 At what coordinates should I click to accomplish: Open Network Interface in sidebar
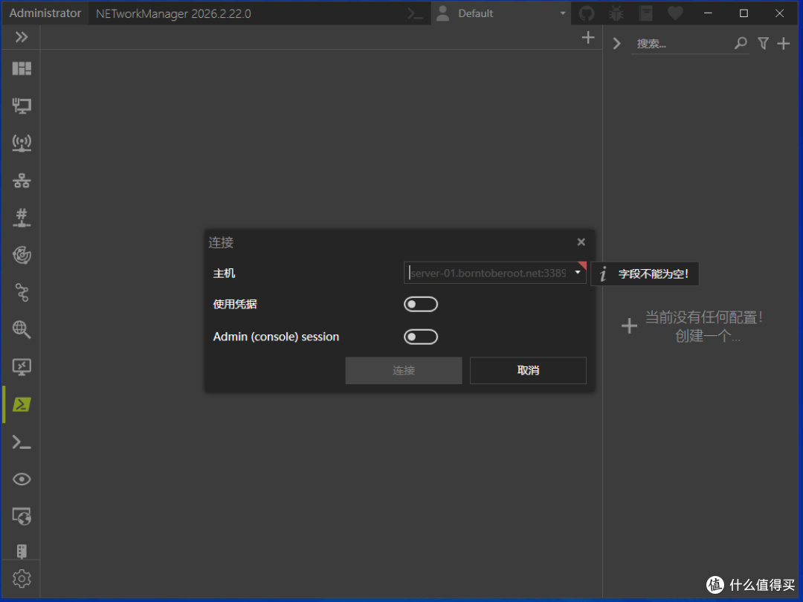(22, 106)
